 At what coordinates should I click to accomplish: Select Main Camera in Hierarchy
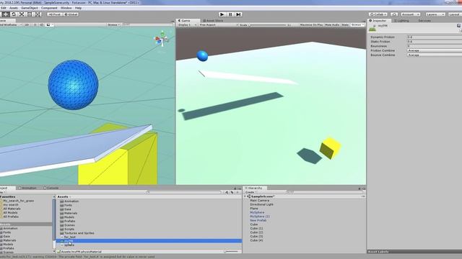pos(260,200)
